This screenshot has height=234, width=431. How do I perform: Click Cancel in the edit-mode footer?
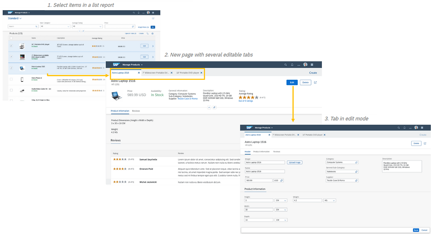(x=424, y=230)
